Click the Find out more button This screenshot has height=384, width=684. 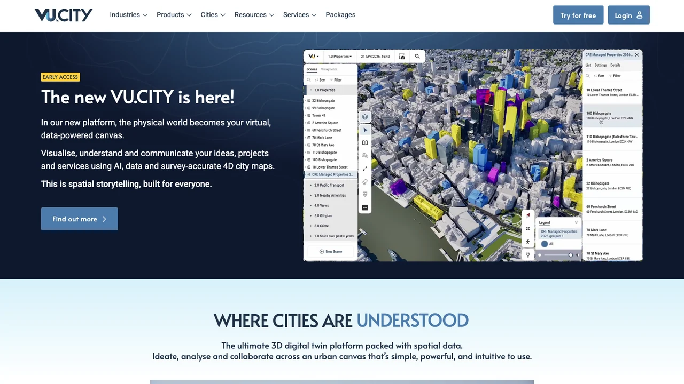[x=80, y=219]
